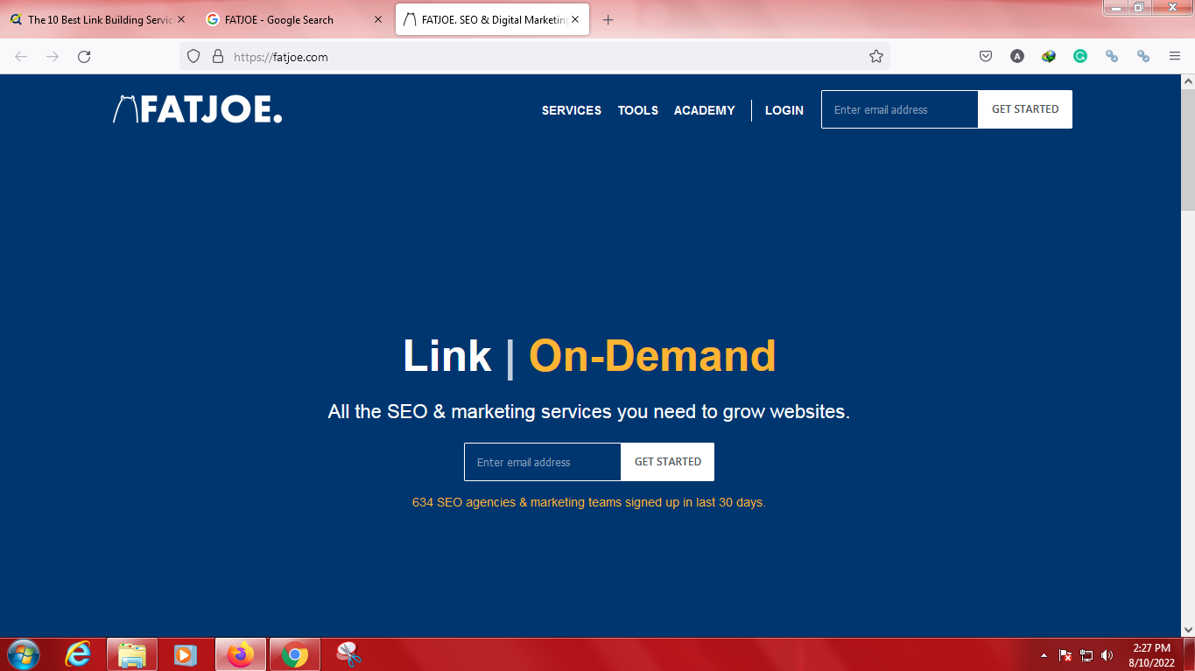Click the browser forward arrow
This screenshot has height=671, width=1195.
pos(53,56)
